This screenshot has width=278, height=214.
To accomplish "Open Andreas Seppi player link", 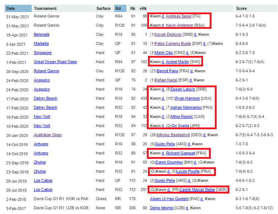I will tap(179, 16).
